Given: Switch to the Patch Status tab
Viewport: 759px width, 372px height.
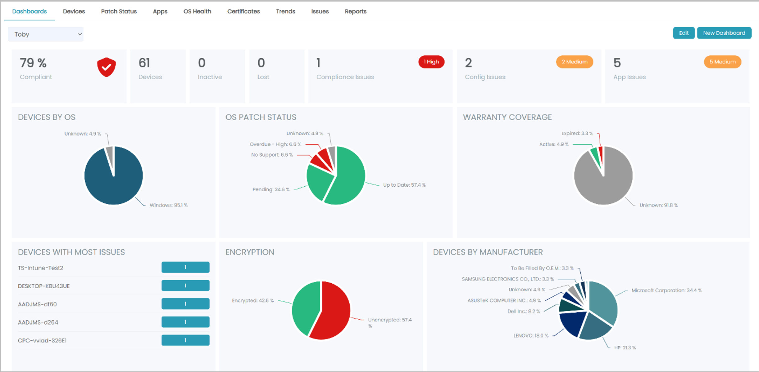Looking at the screenshot, I should tap(119, 11).
